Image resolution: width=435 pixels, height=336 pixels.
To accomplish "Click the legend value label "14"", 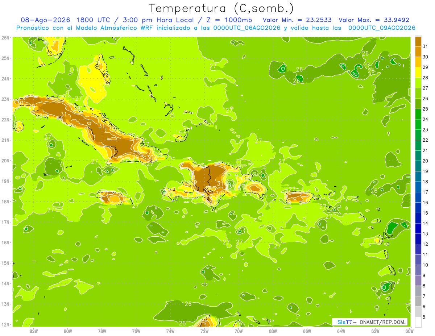I will pos(426,223).
